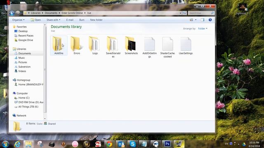Open the Errors folder

[x=77, y=45]
